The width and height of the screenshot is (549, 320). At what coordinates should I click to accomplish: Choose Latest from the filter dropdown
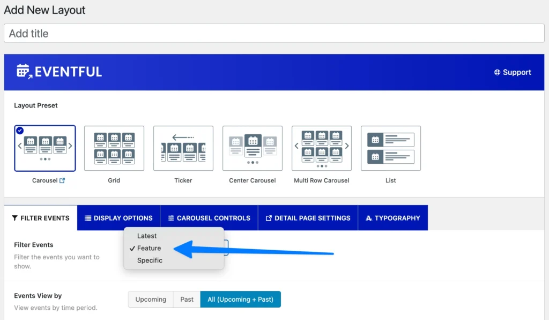point(147,236)
